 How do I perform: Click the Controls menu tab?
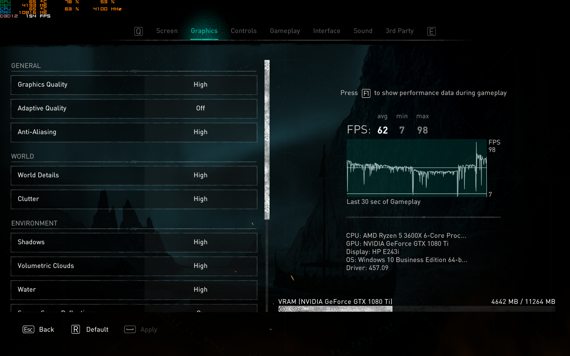243,31
